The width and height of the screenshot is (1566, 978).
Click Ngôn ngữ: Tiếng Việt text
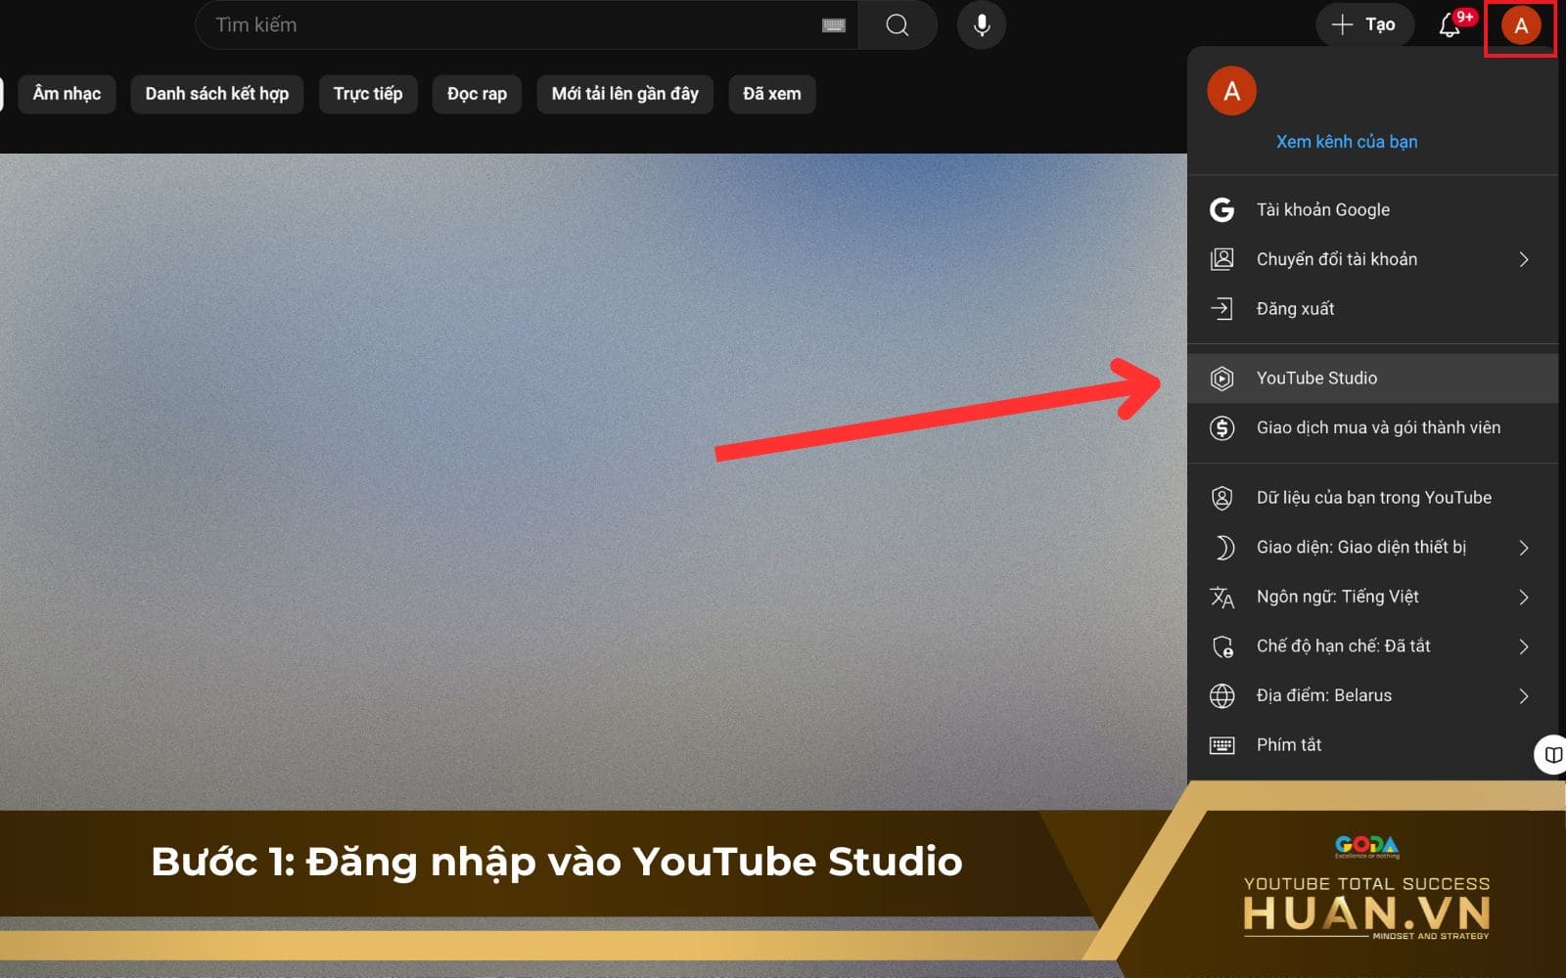[x=1337, y=597]
